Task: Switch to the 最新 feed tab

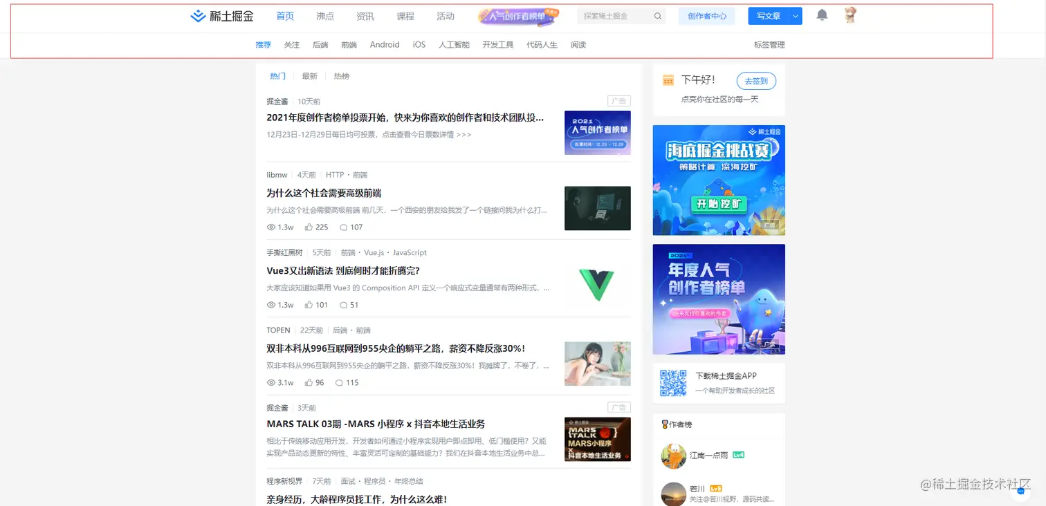Action: click(x=309, y=76)
